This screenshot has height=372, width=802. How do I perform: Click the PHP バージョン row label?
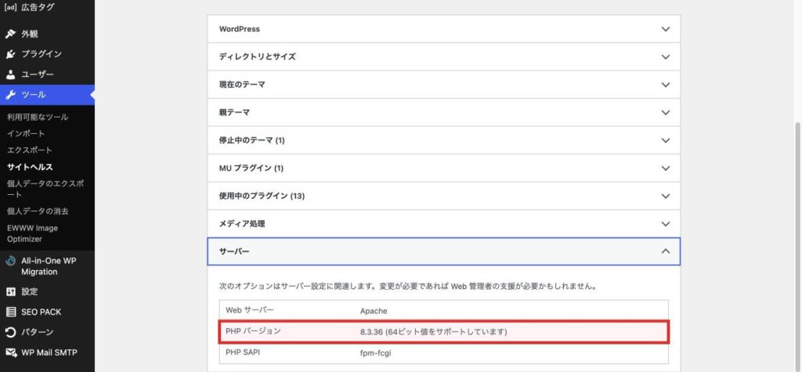(253, 331)
